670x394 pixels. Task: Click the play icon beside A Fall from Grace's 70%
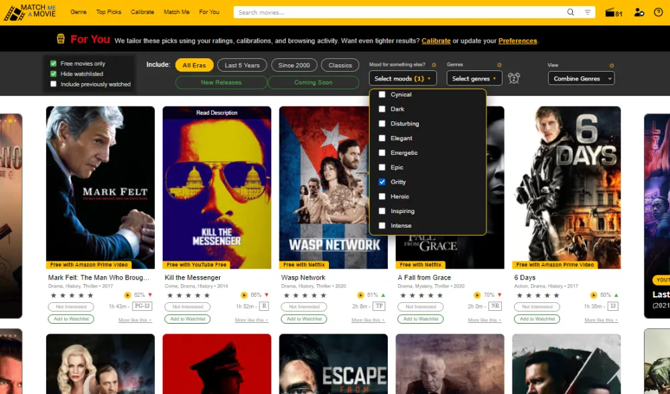(477, 295)
